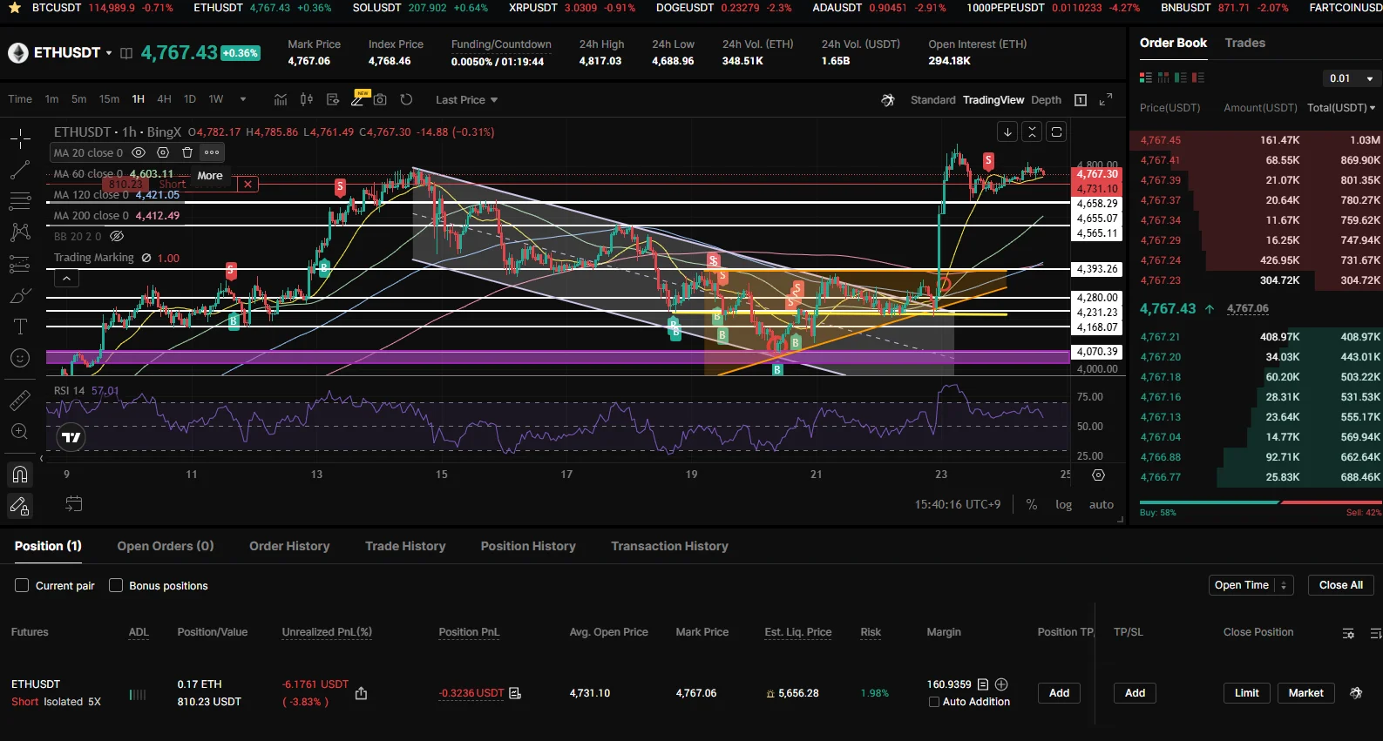Pick the text annotation tool
Viewport: 1383px width, 741px height.
20,327
